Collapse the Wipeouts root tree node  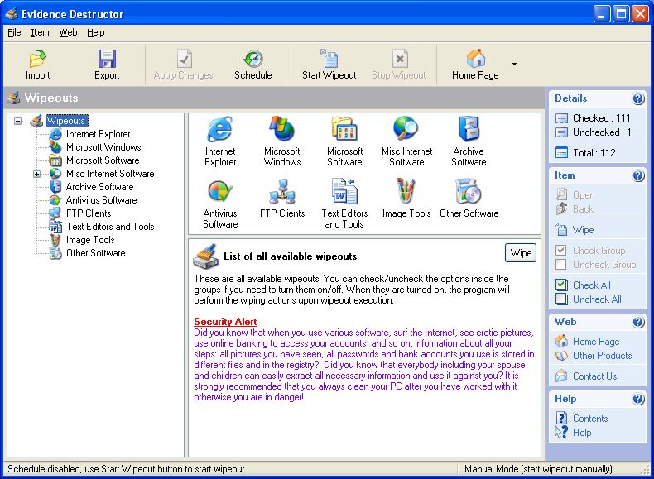point(18,121)
